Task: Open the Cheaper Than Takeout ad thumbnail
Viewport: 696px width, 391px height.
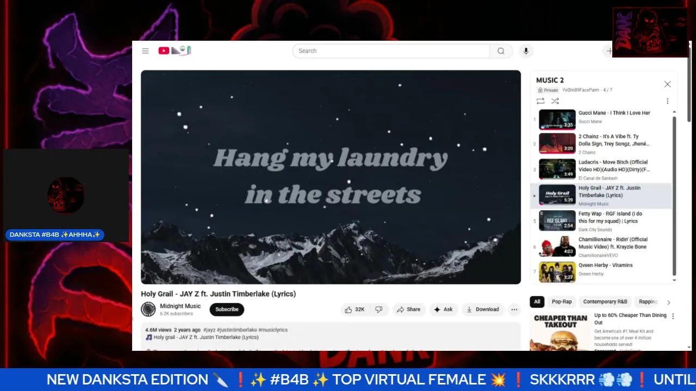Action: point(560,331)
